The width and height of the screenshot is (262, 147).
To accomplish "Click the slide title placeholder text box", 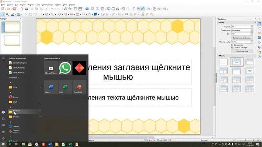I will point(140,72).
